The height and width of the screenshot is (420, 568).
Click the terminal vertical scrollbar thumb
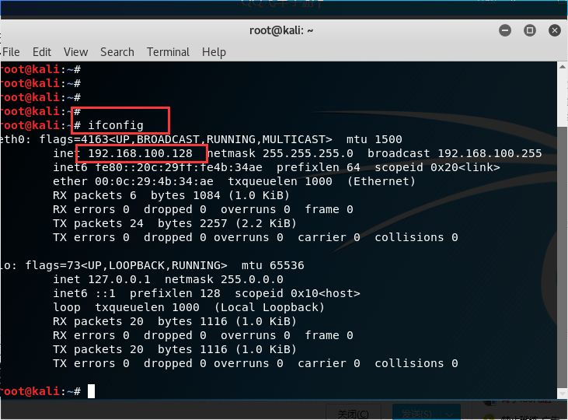563,257
